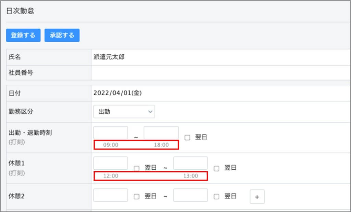Click the employee name 派遣元太郎

(x=109, y=57)
